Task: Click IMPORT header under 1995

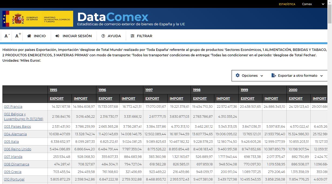Action: 81,99
